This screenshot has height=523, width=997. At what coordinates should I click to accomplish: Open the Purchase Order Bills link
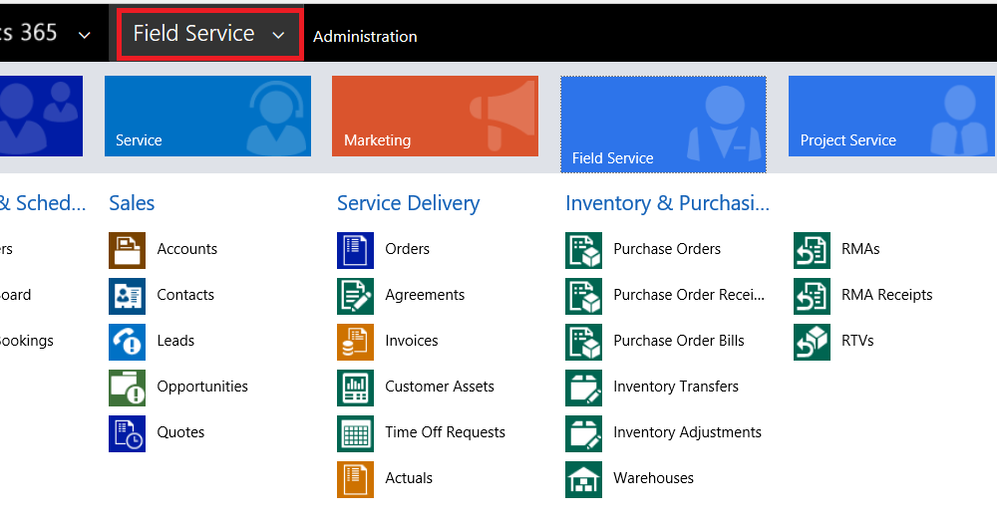678,341
